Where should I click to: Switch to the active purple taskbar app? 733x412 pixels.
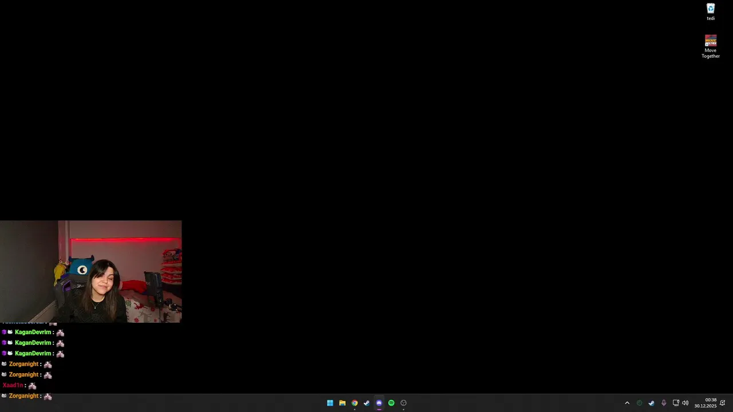379,403
